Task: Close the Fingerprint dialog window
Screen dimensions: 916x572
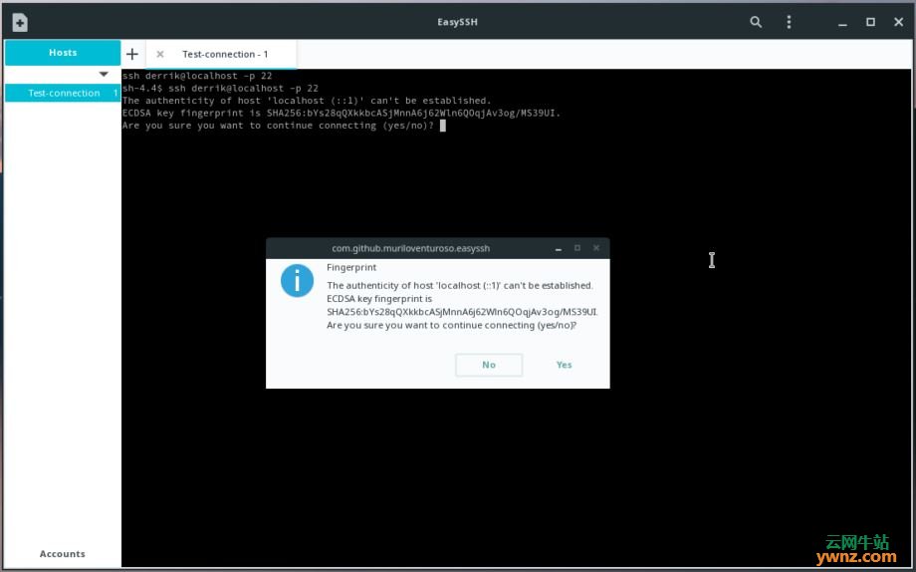Action: (x=595, y=248)
